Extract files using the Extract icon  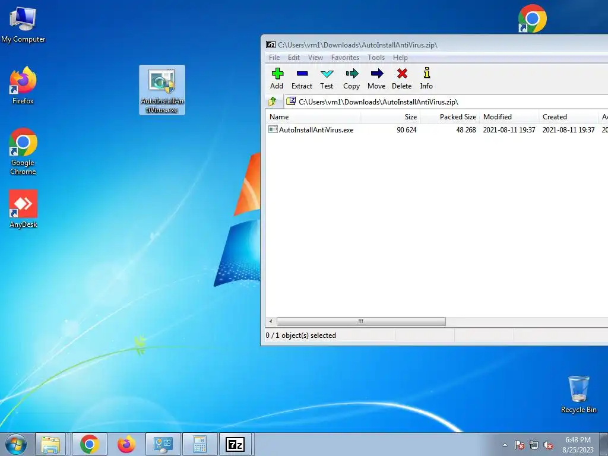[302, 79]
